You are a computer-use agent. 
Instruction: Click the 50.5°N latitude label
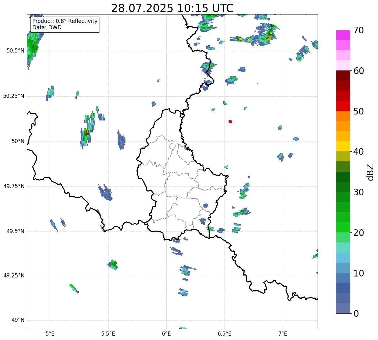15,51
